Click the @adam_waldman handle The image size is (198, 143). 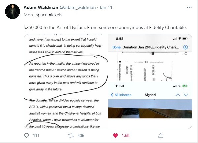click(x=78, y=7)
